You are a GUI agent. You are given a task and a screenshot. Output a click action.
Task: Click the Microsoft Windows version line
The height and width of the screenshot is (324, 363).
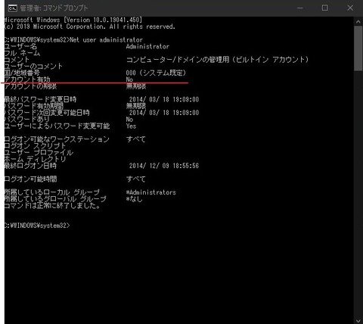tap(73, 20)
